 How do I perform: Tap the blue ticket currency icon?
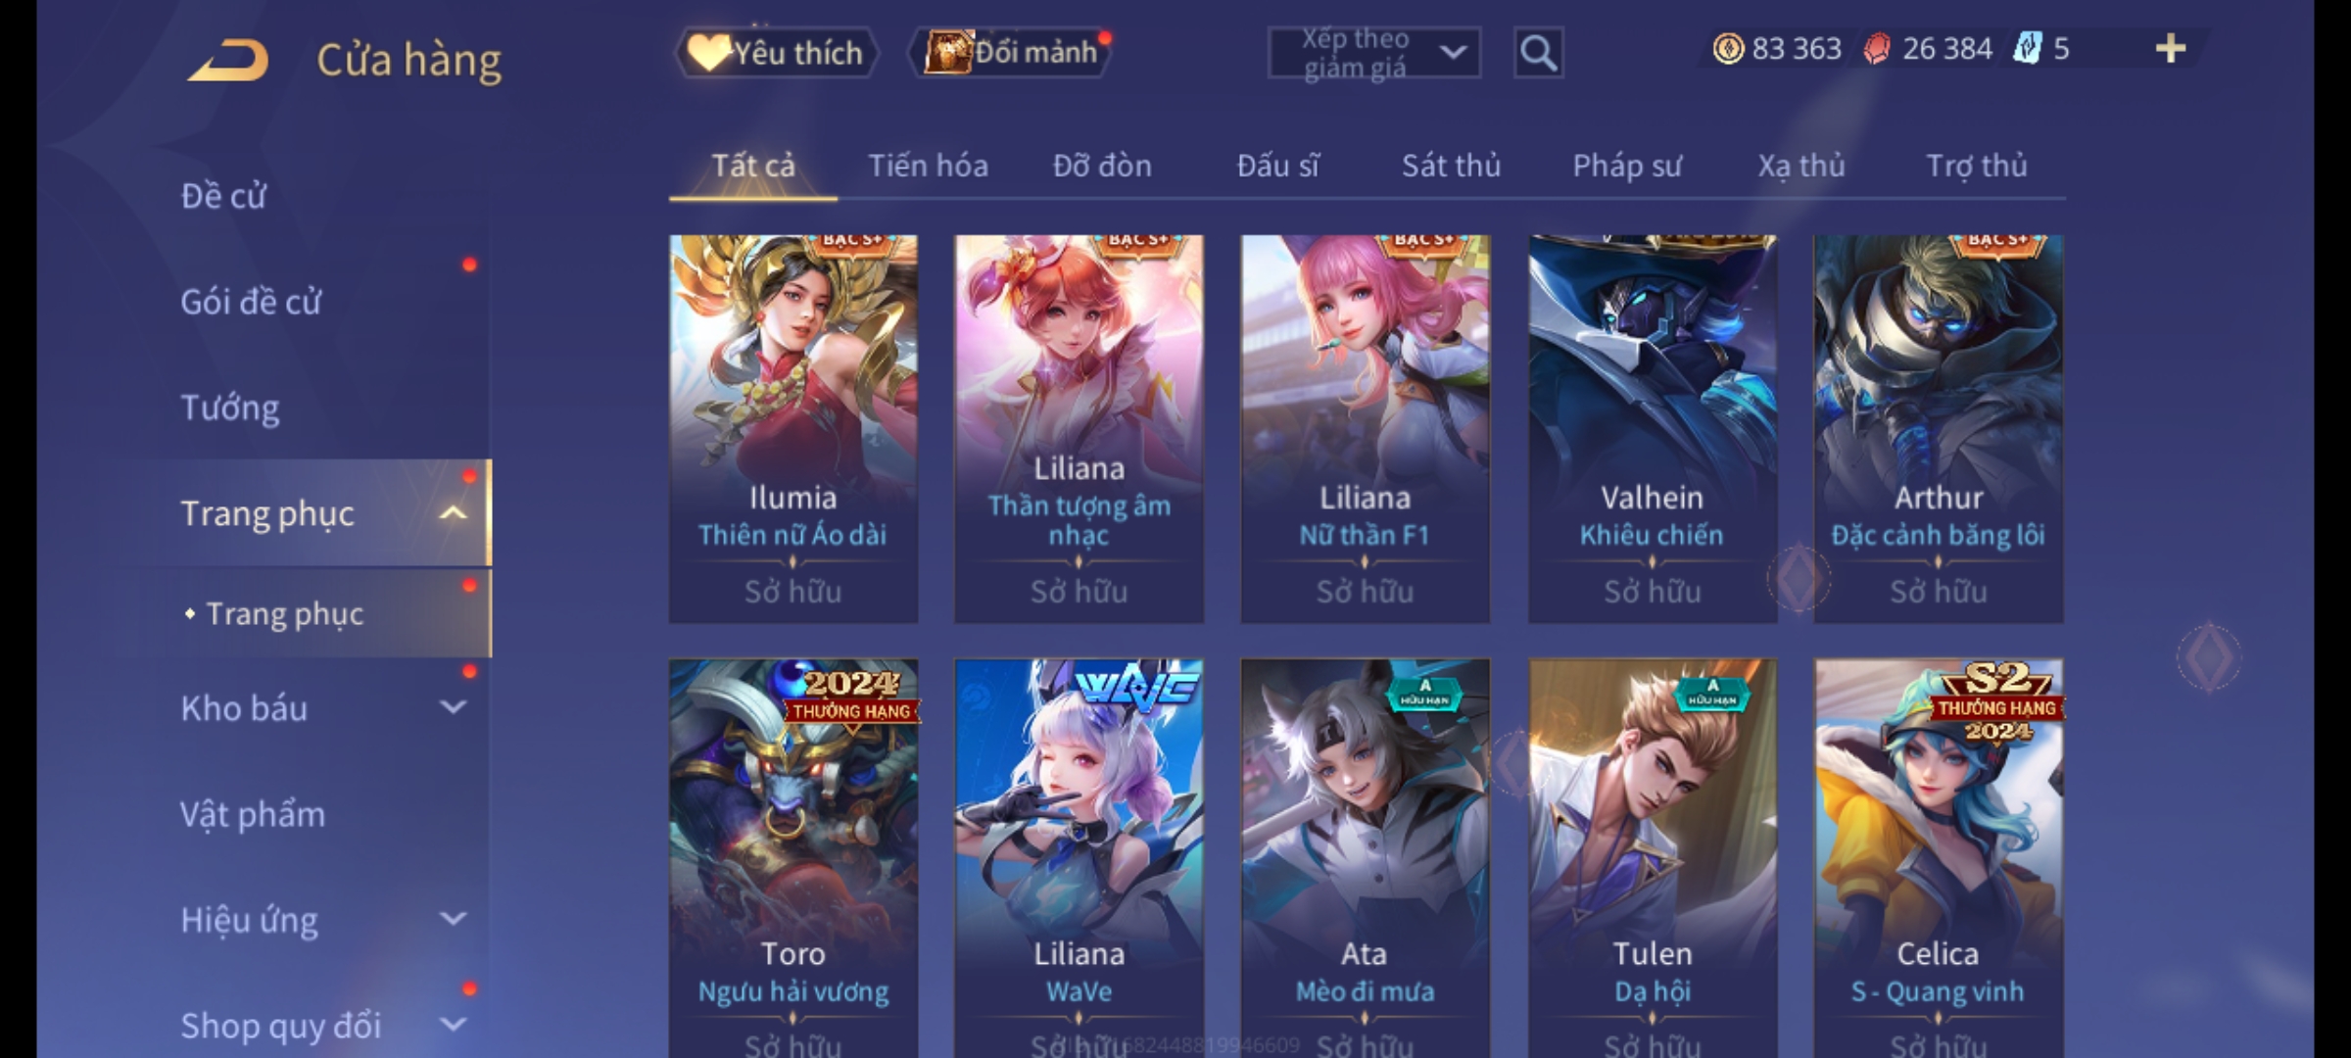click(x=2027, y=48)
